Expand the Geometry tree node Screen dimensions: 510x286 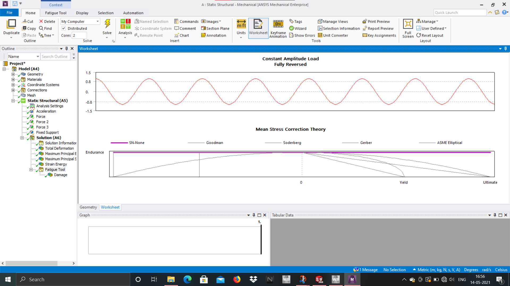13,74
